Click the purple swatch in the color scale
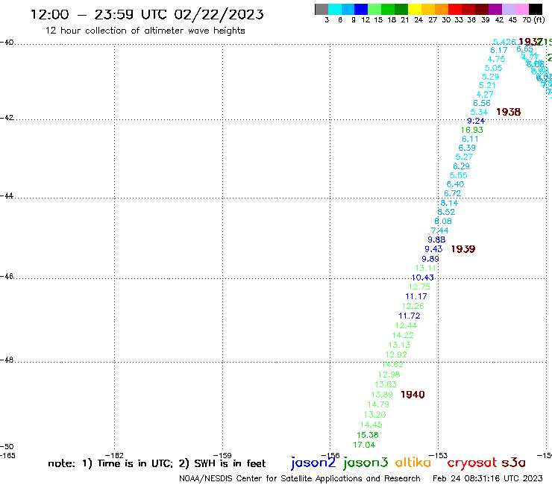The height and width of the screenshot is (485, 552). click(x=495, y=9)
